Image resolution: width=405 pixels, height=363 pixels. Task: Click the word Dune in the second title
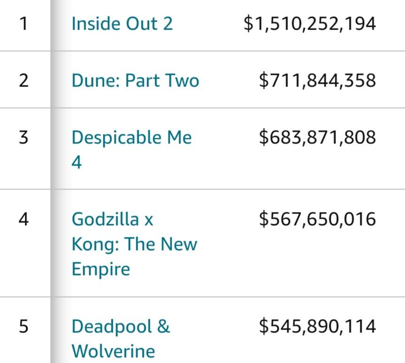94,80
